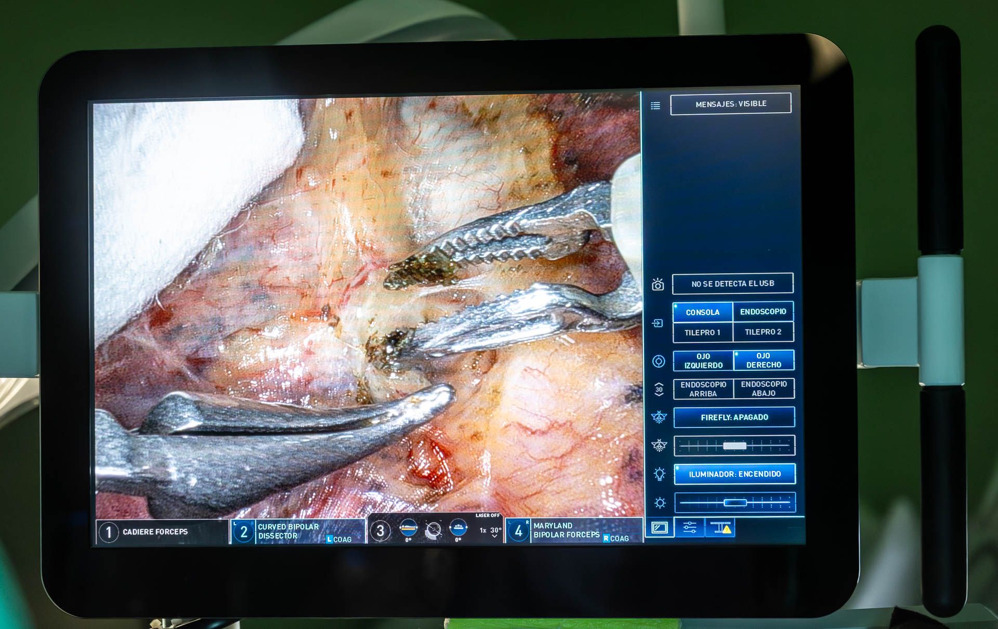Click the MENSAJES: VISIBLE button
Image resolution: width=998 pixels, height=629 pixels.
pos(731,103)
